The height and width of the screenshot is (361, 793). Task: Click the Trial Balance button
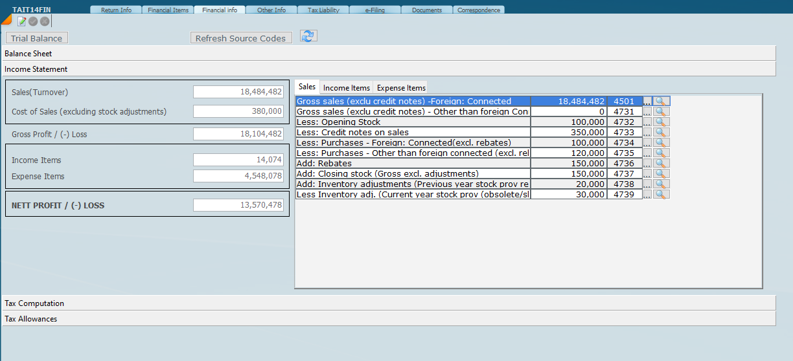37,38
